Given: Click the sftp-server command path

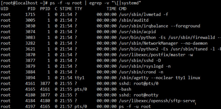Looking at the screenshot, I should (157, 101).
